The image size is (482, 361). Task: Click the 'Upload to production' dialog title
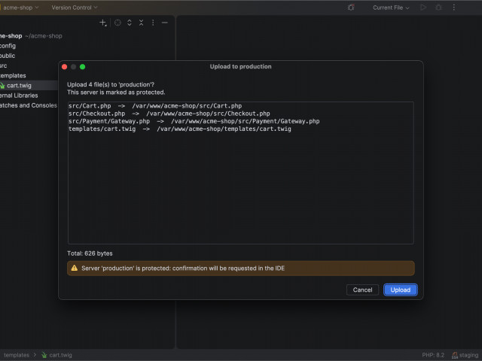[240, 67]
